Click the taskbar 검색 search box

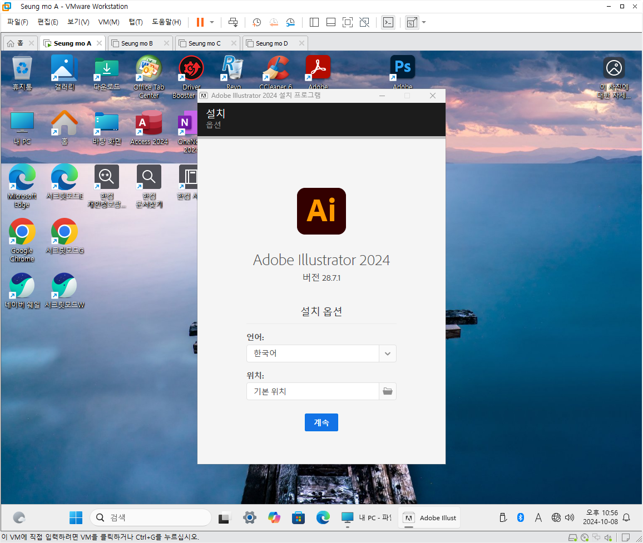151,517
